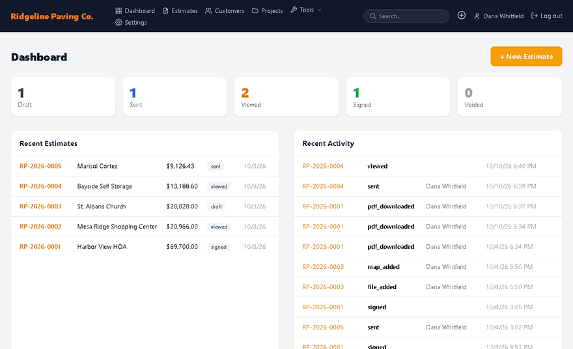This screenshot has height=349, width=573.
Task: Open estimate RP-2026-0002 in Recent Estimates
Action: click(x=40, y=226)
